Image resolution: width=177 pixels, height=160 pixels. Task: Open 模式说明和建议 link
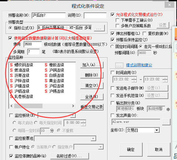139,65
